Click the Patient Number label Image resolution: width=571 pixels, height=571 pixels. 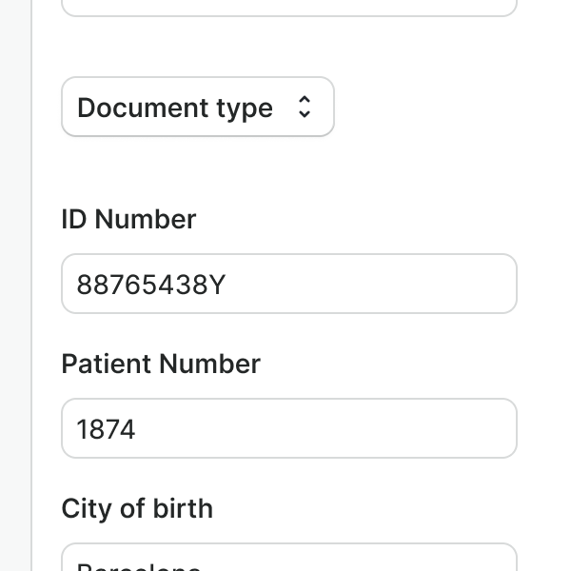pos(161,364)
